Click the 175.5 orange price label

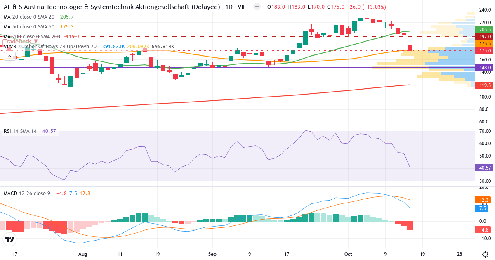click(x=485, y=44)
